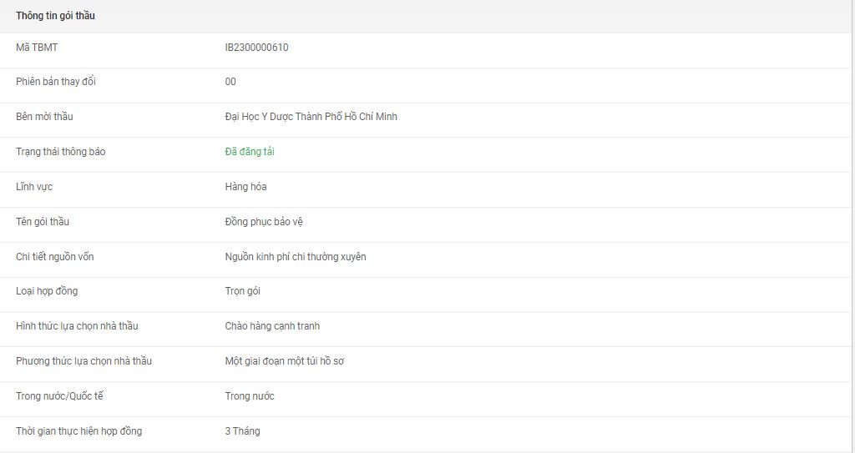Screen dimensions: 855x453
Task: Click the 'Mã TBMT' label
Action: pos(37,48)
